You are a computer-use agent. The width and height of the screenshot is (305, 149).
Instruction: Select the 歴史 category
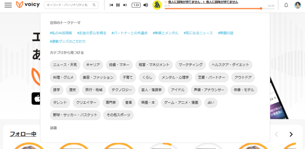click(72, 90)
